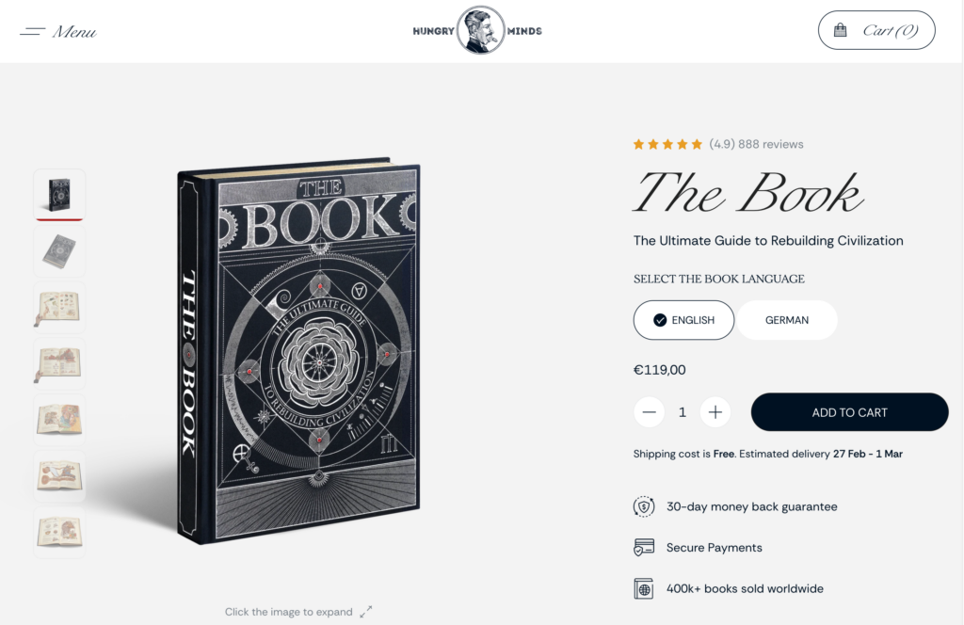Select the first front cover thumbnail
The width and height of the screenshot is (964, 625).
click(59, 194)
